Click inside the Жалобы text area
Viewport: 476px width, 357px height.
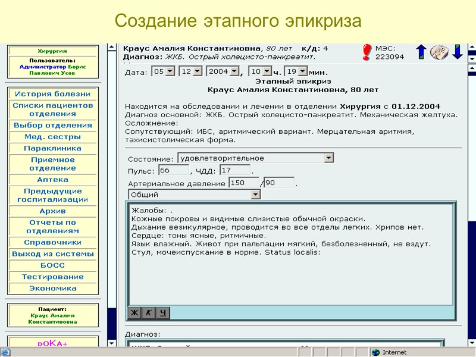pos(291,255)
